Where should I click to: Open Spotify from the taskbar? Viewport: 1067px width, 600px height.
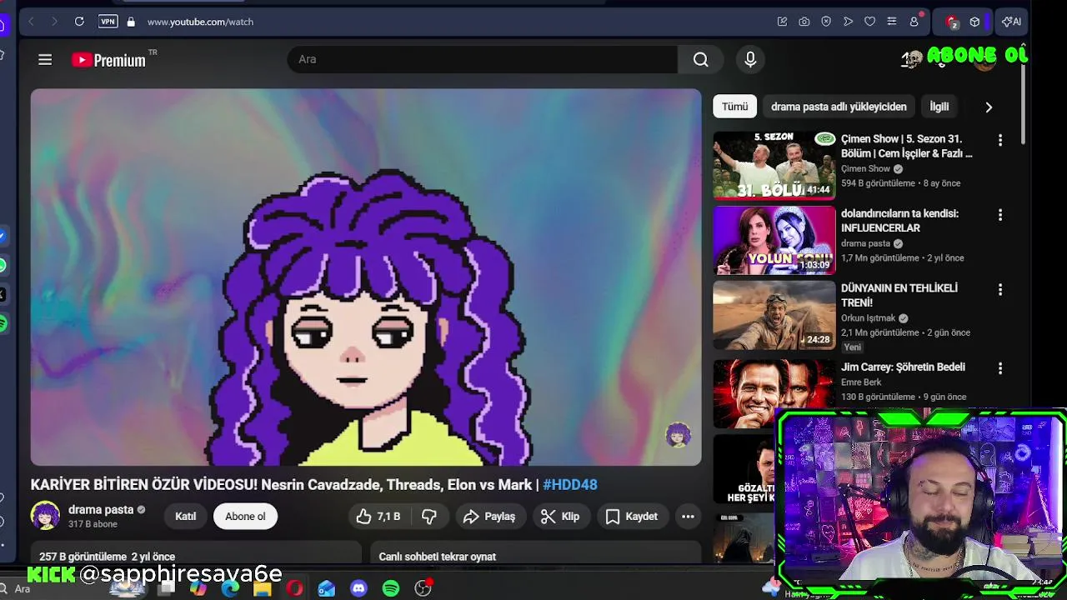390,588
